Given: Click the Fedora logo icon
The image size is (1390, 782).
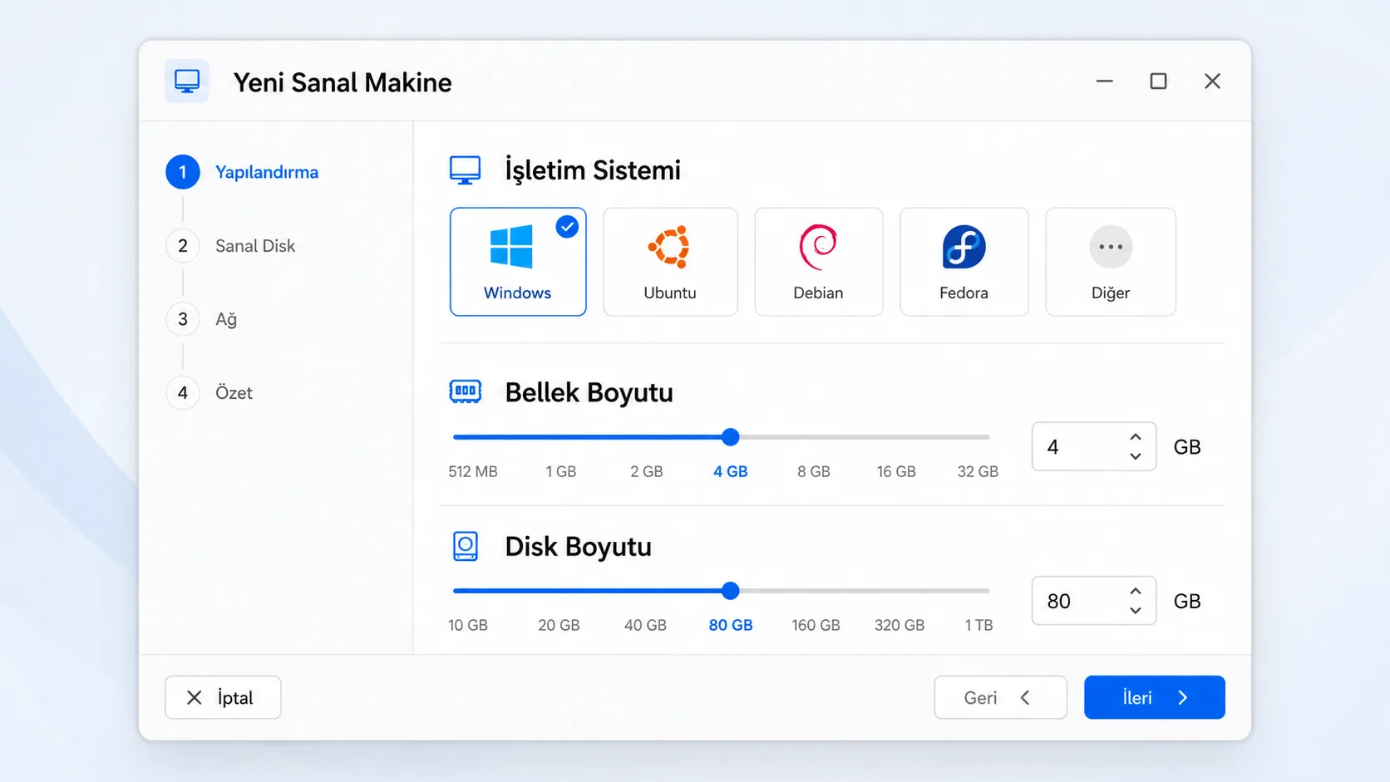Looking at the screenshot, I should [x=964, y=247].
